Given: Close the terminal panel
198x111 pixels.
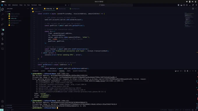Looking at the screenshot, I should (196, 71).
